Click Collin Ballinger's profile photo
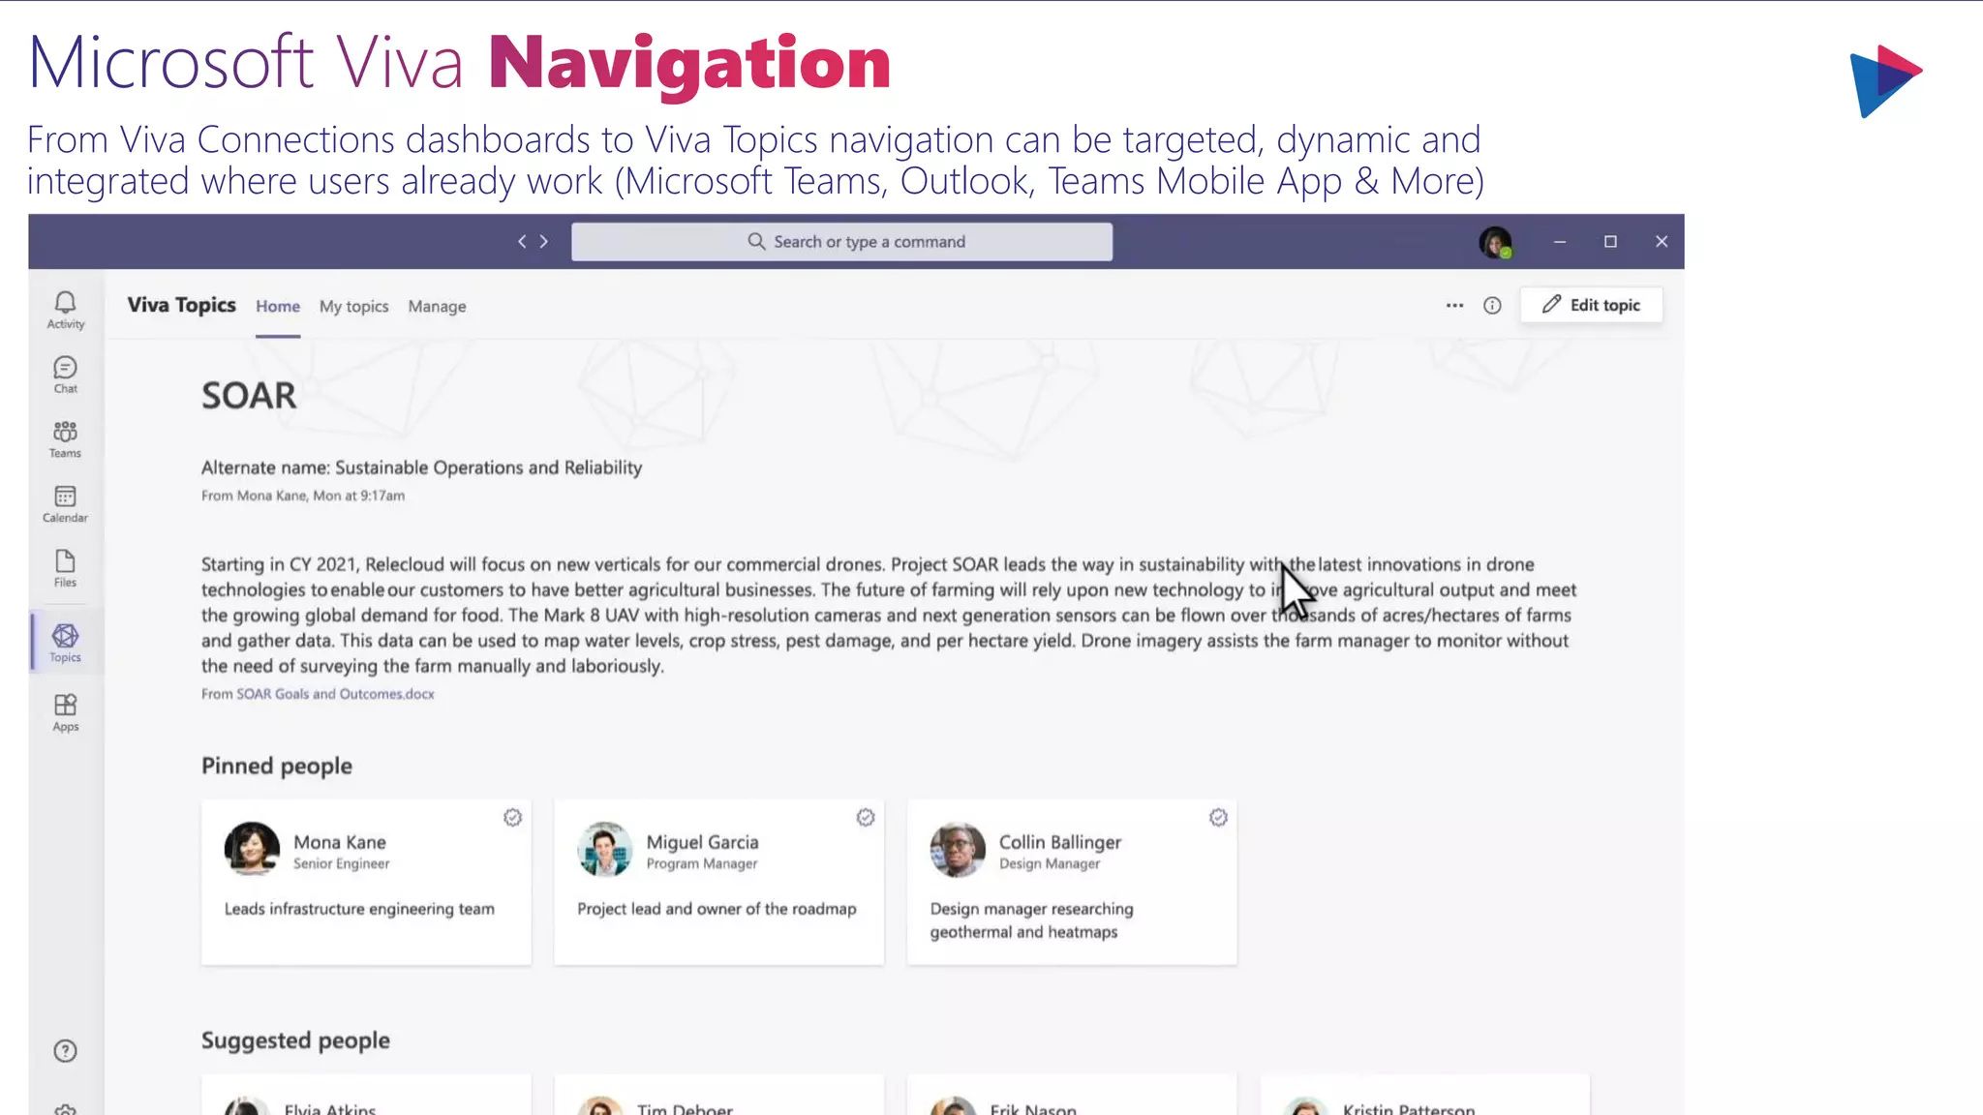Screen dimensions: 1983x1115 click(x=958, y=849)
